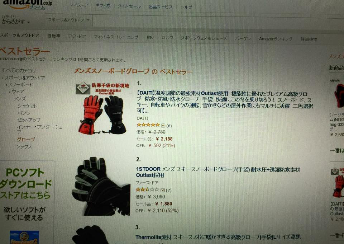Open the red and black DAITI gloves thumbnail
The height and width of the screenshot is (244, 344).
coord(102,108)
